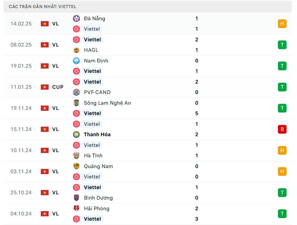Click the HAGL team logo
This screenshot has height=225, width=297.
point(76,50)
